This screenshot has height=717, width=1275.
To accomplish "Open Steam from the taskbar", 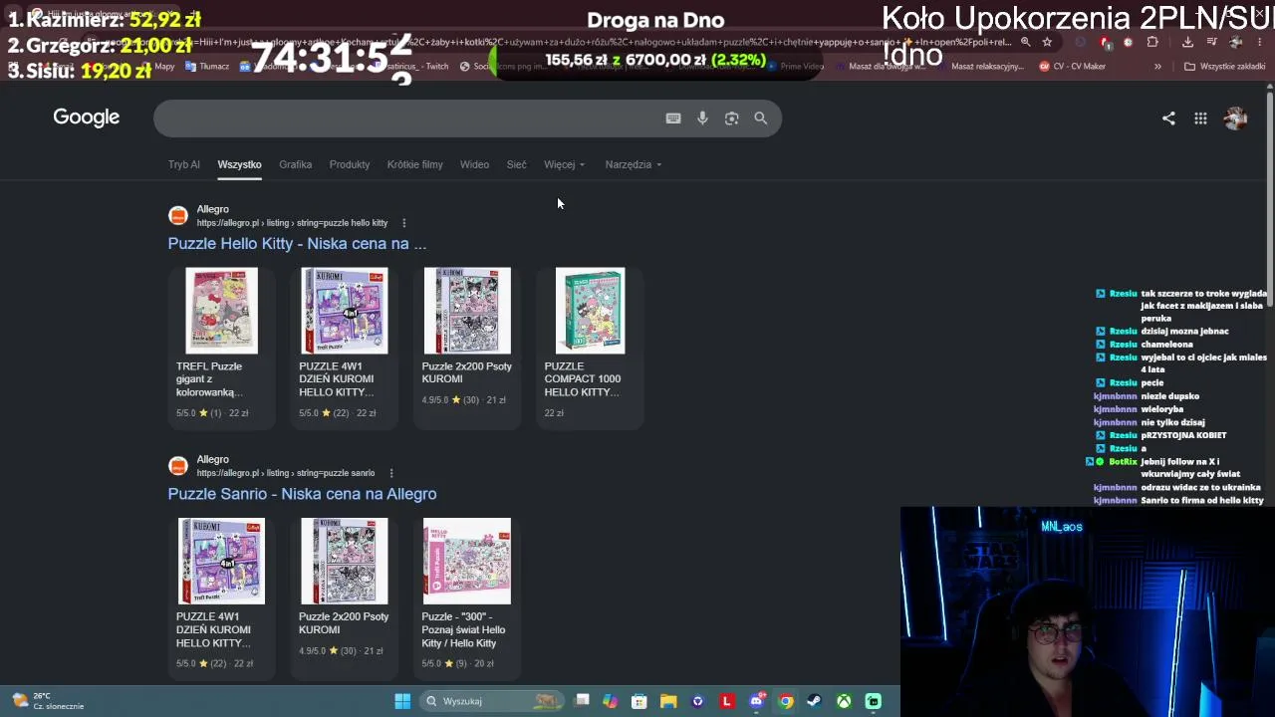I will pos(814,701).
